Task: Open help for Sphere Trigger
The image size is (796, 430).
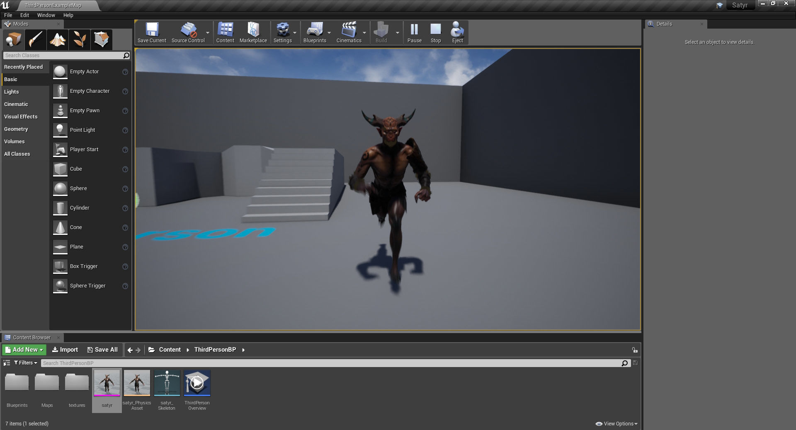Action: coord(125,286)
